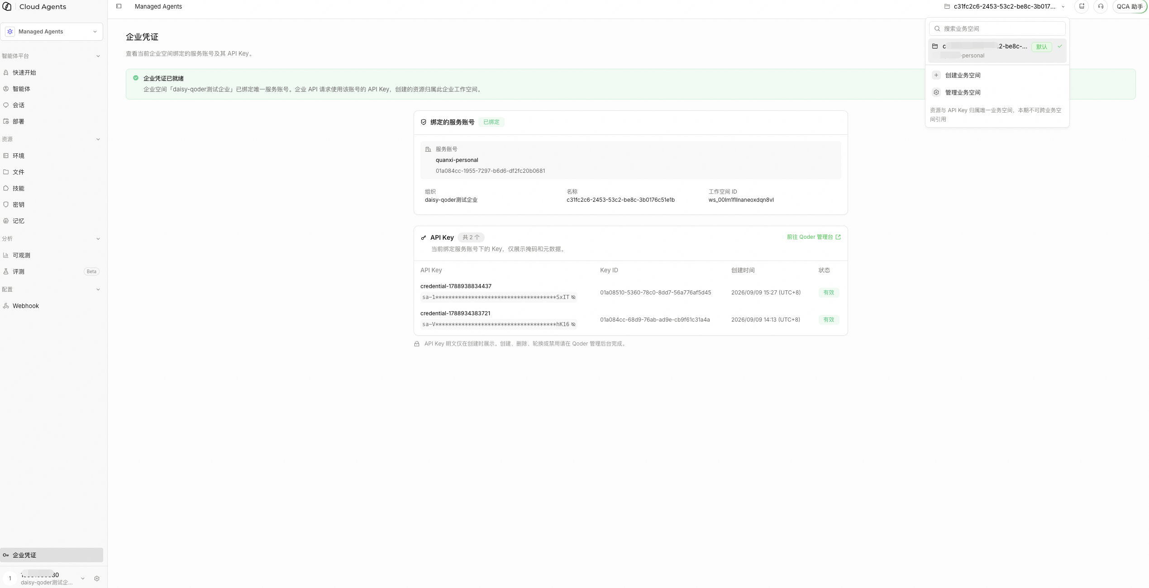Click the workspace ID ws_00lm1fllnaneoxdqn8vl
The image size is (1149, 588).
click(x=741, y=200)
